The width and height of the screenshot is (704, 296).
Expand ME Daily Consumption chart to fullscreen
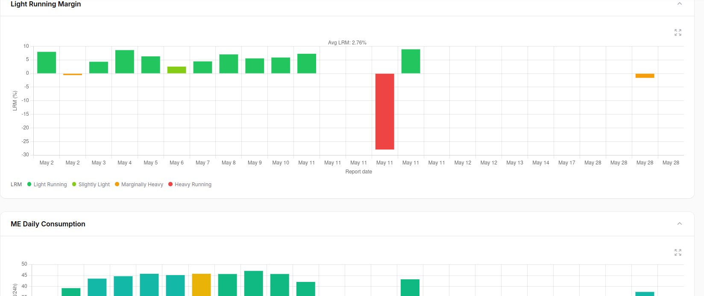point(678,252)
